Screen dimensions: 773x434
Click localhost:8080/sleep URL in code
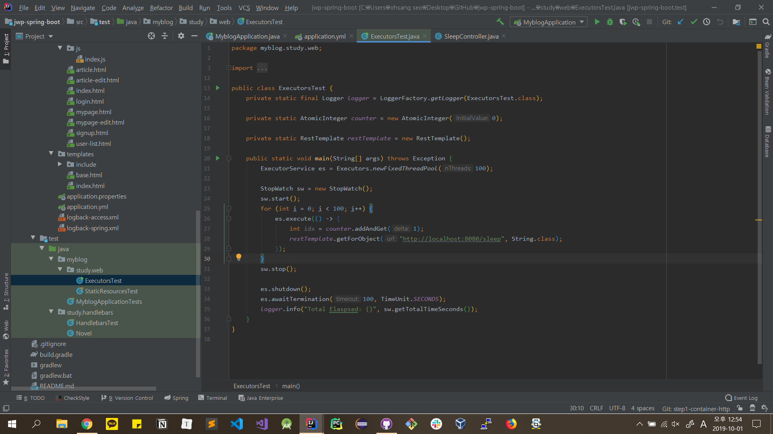click(x=452, y=239)
